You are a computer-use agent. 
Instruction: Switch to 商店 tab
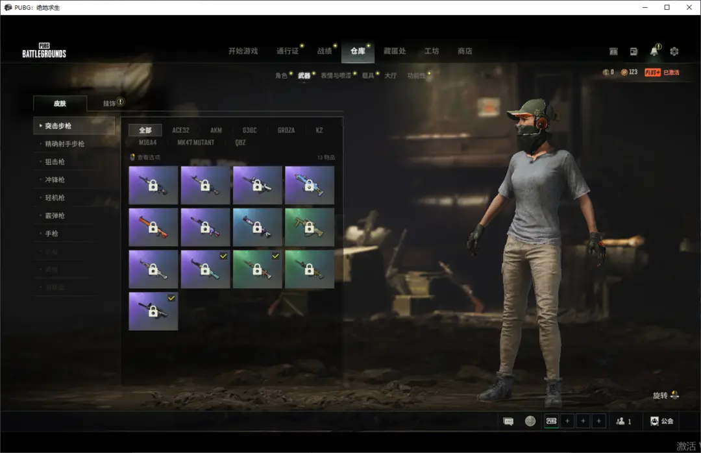(x=465, y=51)
